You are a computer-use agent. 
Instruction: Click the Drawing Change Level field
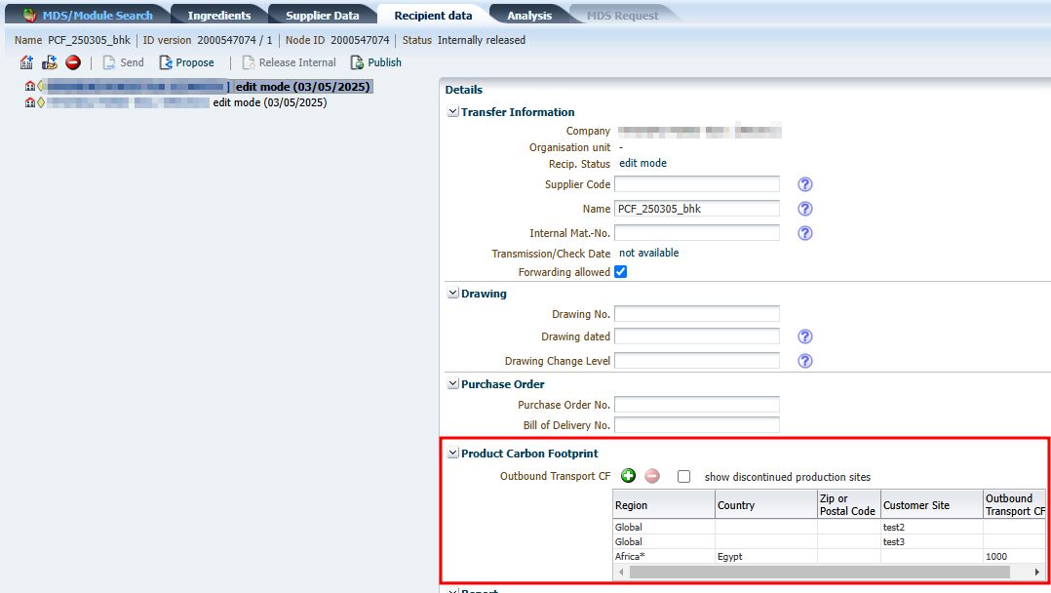(697, 361)
